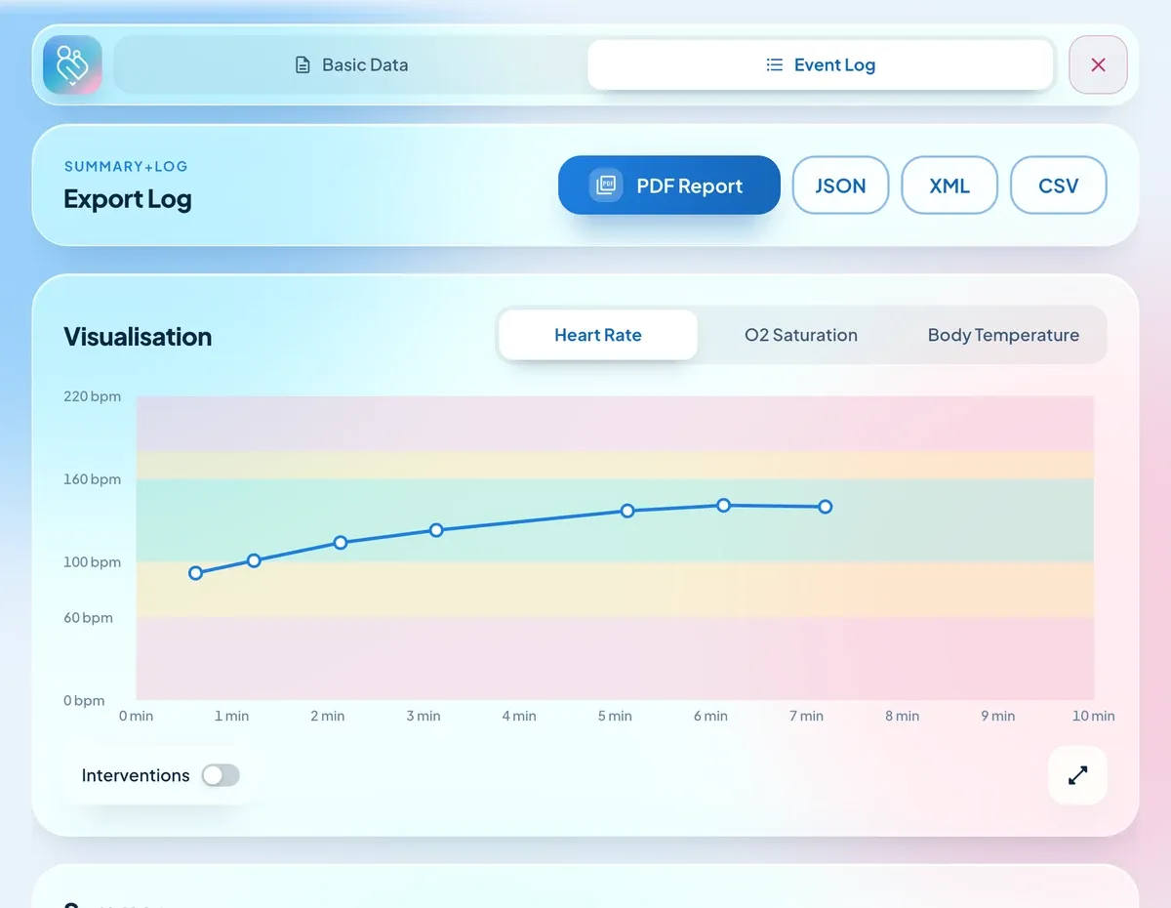Click the "220 bpm" axis label

pyautogui.click(x=93, y=396)
